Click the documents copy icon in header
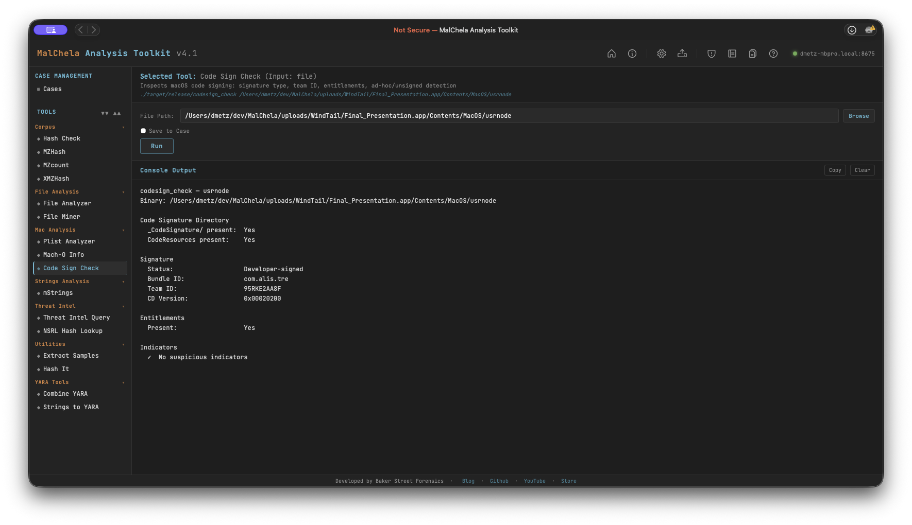Screen dimensions: 912x525 (753, 54)
